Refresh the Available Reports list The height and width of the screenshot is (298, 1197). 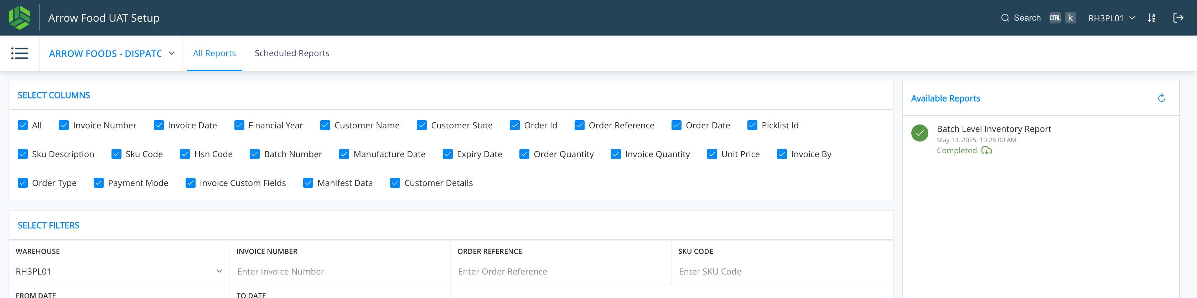[1161, 98]
